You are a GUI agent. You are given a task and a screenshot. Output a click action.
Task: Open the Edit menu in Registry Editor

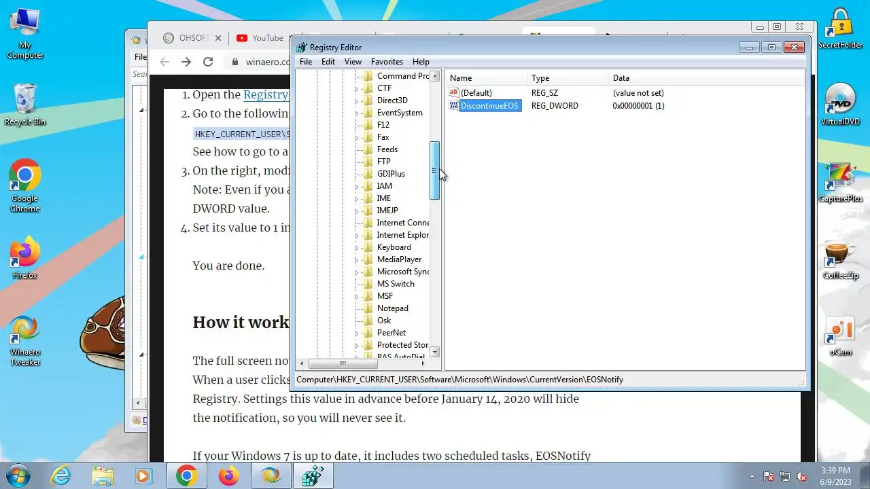[x=328, y=62]
